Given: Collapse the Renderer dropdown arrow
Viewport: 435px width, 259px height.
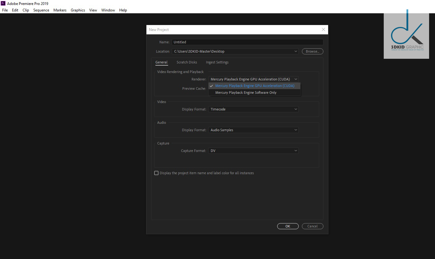Looking at the screenshot, I should point(295,79).
